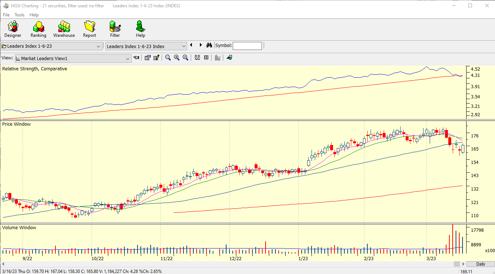Image resolution: width=495 pixels, height=274 pixels.
Task: Open the Help menu
Action: click(34, 15)
